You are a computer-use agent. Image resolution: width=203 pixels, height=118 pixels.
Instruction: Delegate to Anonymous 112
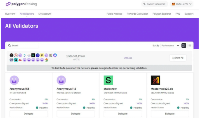pos(76,114)
